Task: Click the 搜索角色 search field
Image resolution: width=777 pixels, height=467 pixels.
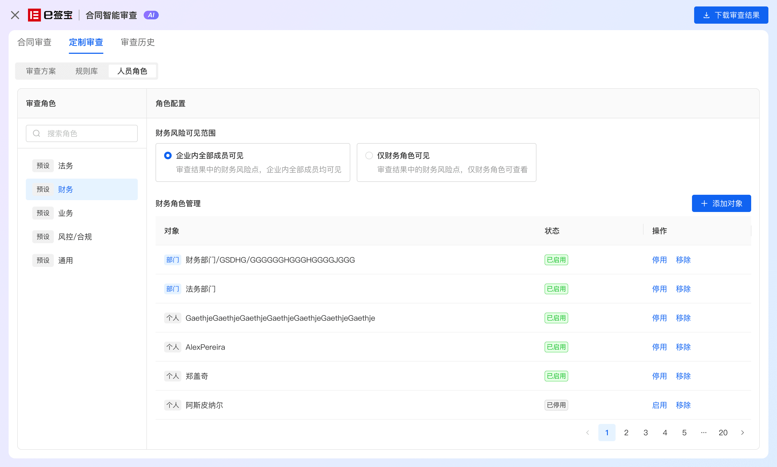Action: [x=82, y=133]
